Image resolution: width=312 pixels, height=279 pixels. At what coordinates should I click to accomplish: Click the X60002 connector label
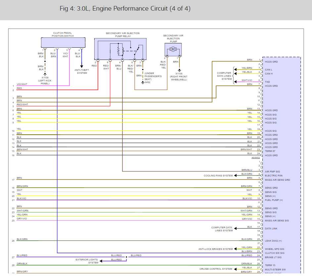pos(255,158)
